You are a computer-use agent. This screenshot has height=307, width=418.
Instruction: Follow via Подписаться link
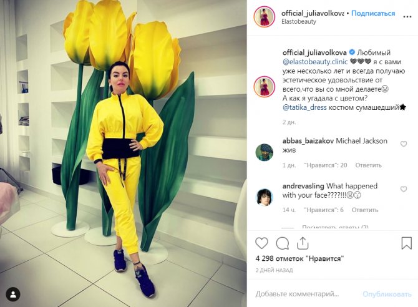(x=373, y=13)
